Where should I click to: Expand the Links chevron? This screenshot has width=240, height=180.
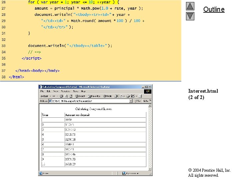pos(150,100)
